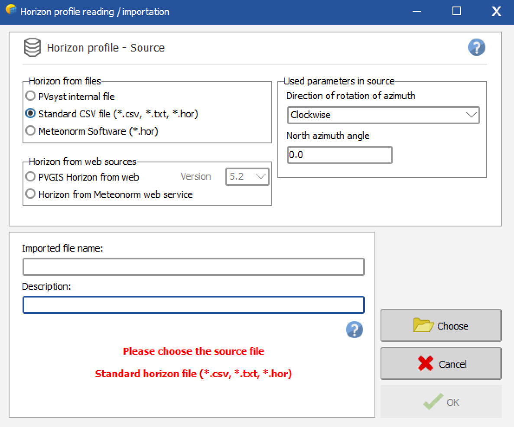Image resolution: width=514 pixels, height=427 pixels.
Task: Choose the Meteonorm Software (*.hor) option
Action: pos(30,131)
